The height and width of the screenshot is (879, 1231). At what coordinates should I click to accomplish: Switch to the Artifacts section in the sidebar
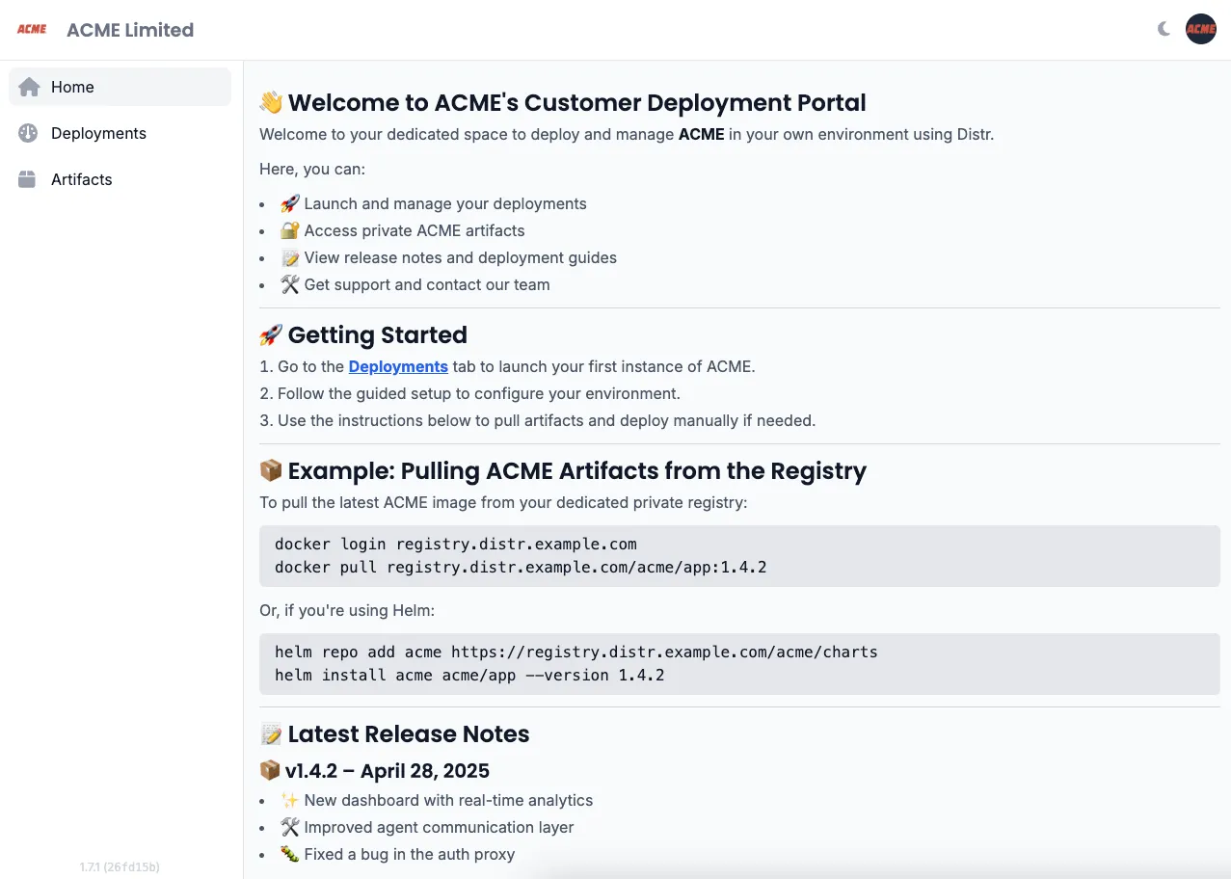coord(81,179)
